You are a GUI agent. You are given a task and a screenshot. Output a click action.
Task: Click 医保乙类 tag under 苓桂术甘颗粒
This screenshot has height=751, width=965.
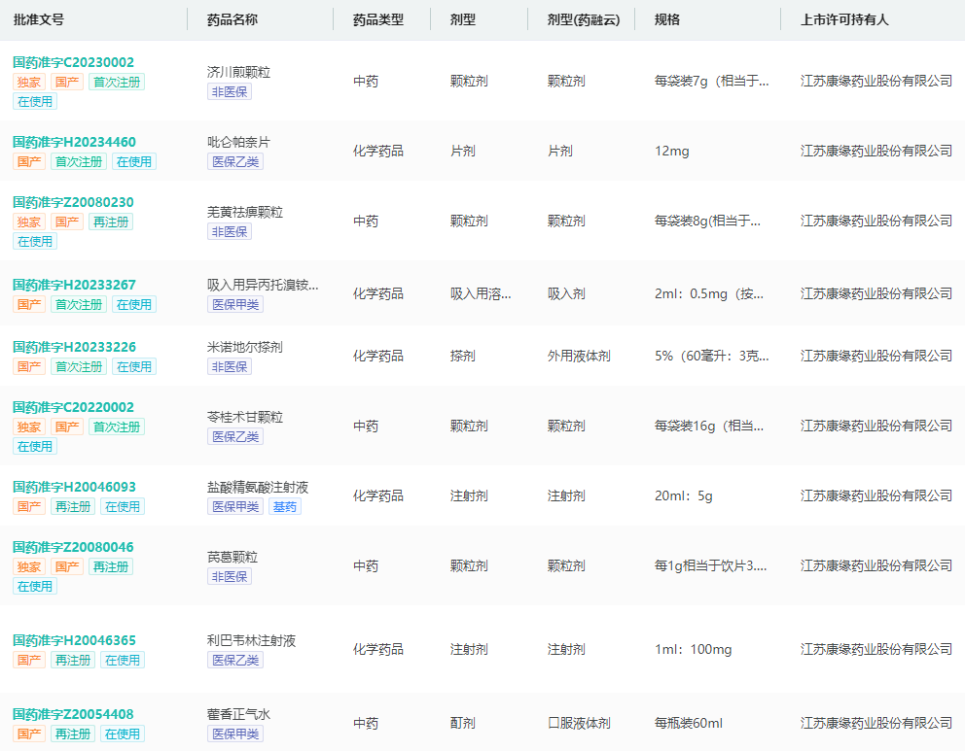pyautogui.click(x=235, y=437)
